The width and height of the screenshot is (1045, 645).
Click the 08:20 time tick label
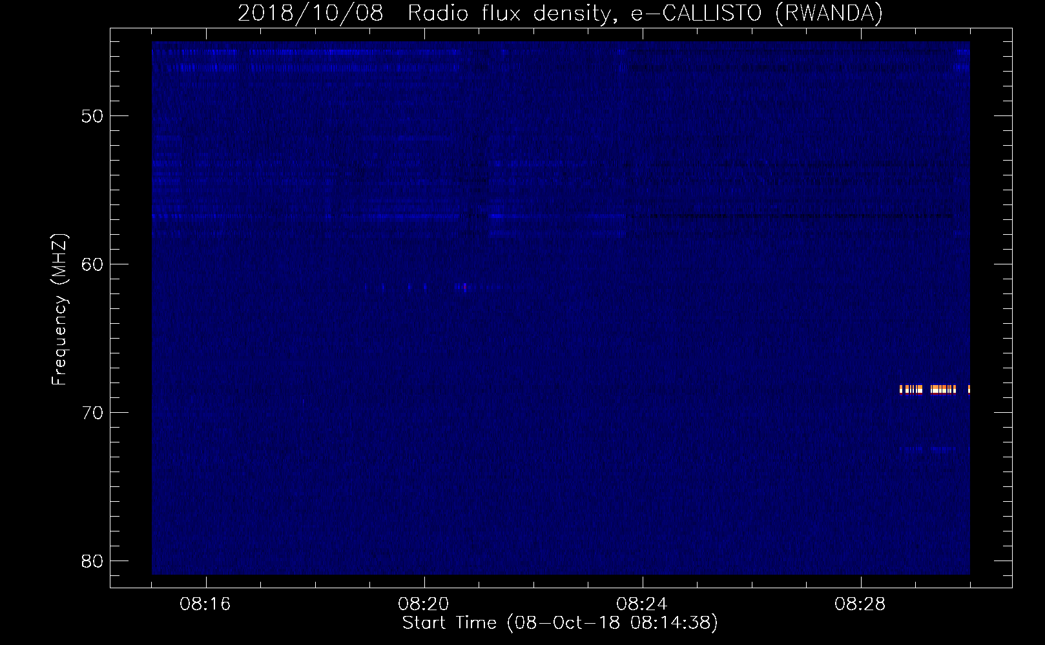coord(424,604)
